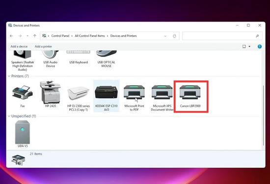Navigate to All Control Panel Items breadcrumb
270x184 pixels.
click(90, 36)
